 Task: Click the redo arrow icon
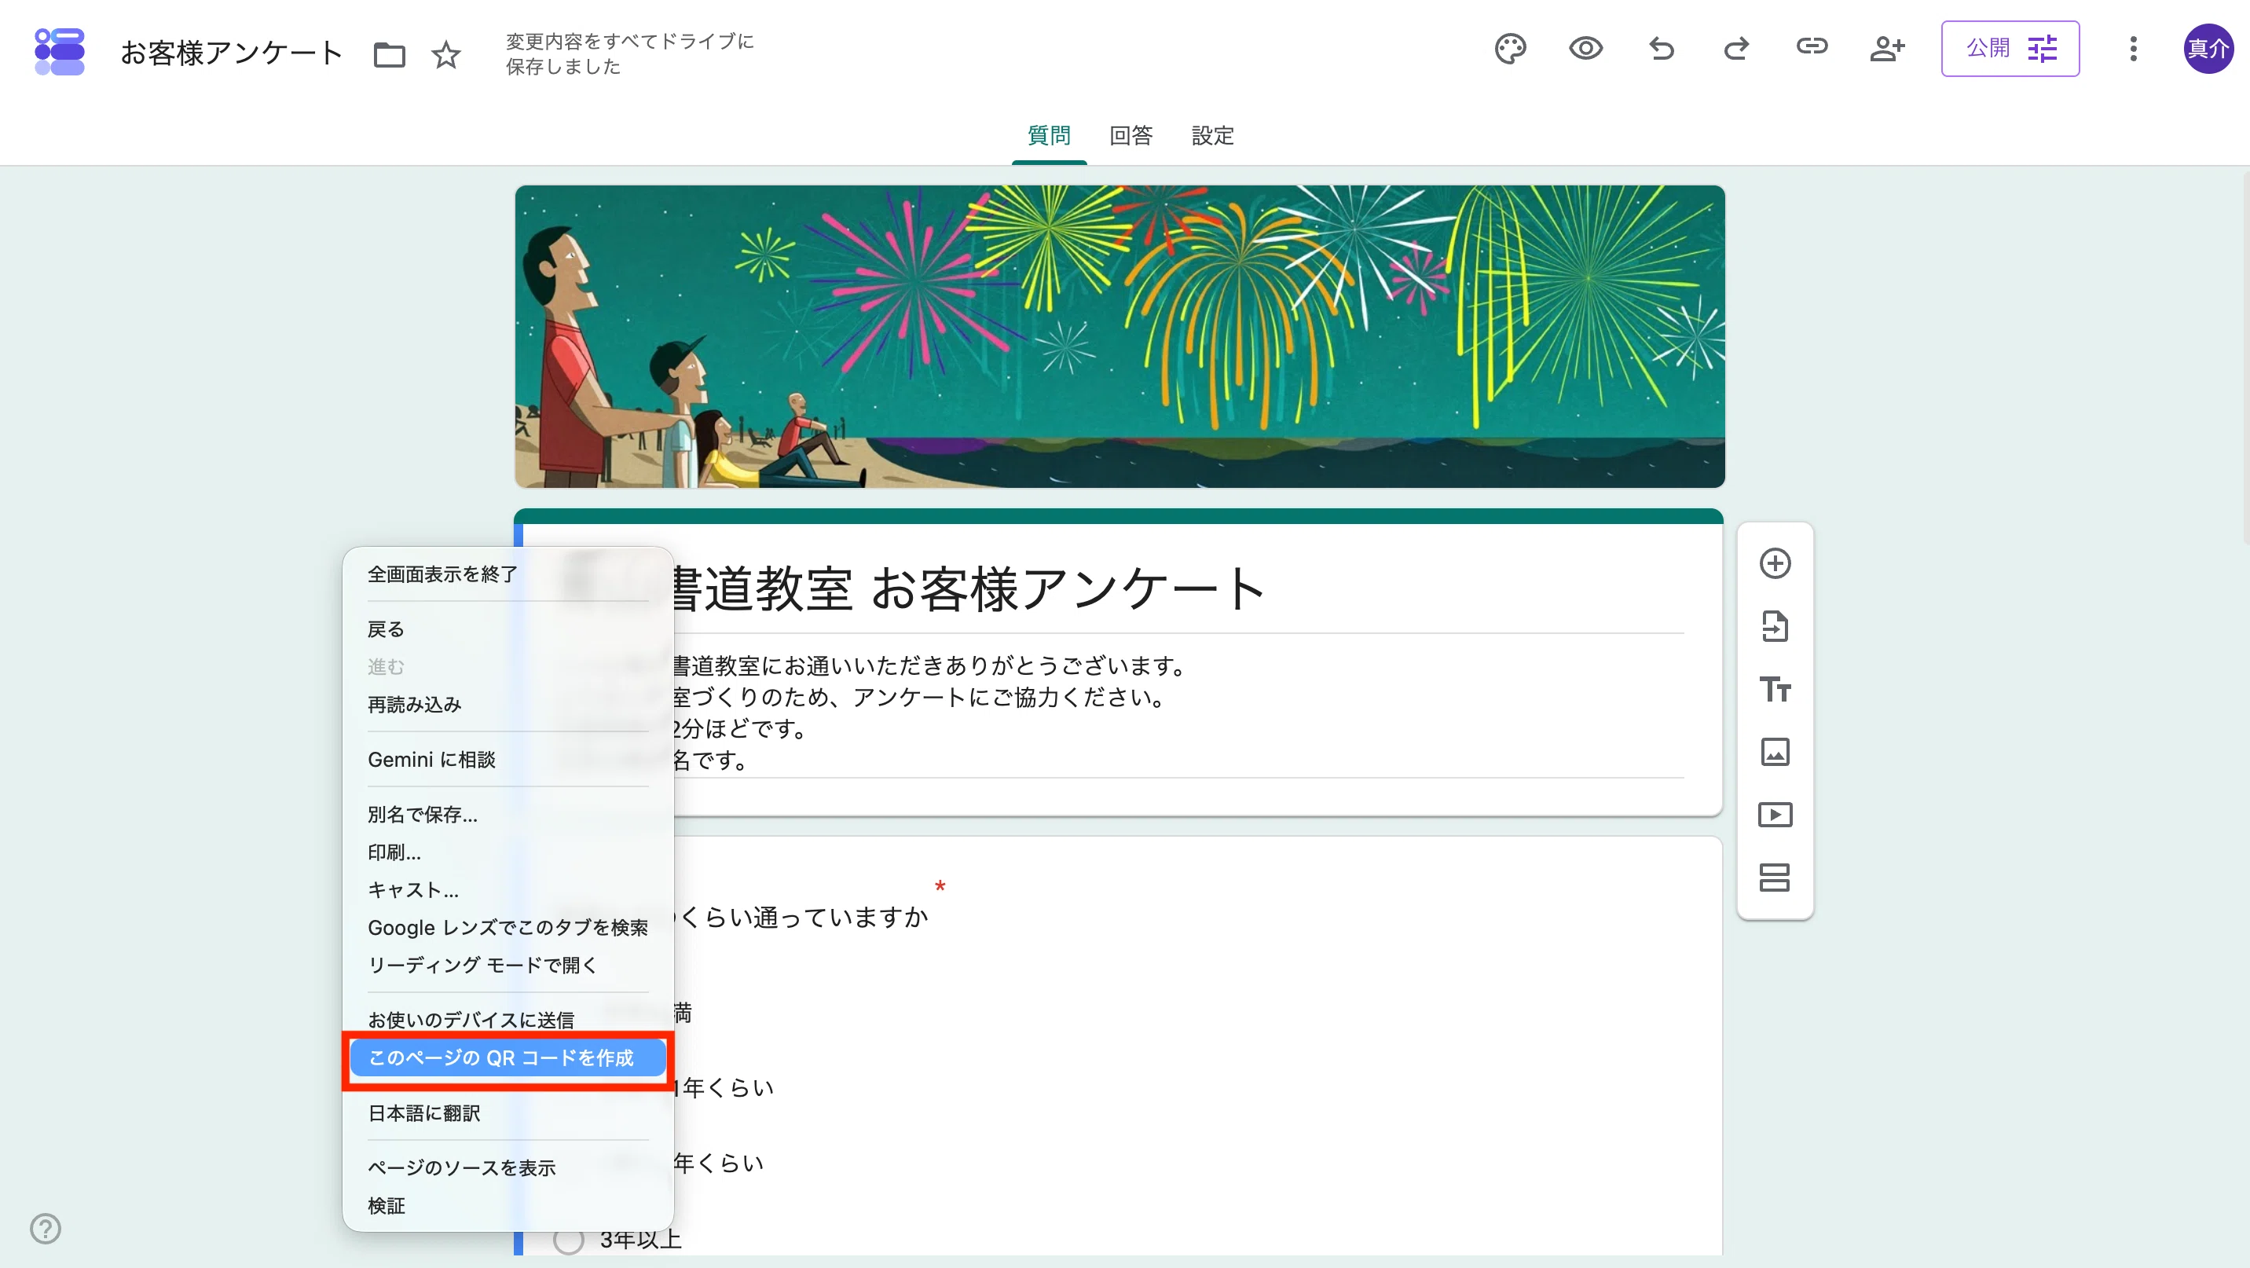click(1736, 49)
